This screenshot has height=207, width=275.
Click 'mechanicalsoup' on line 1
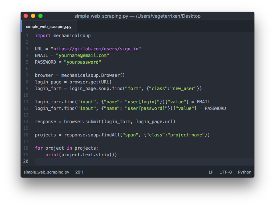[x=72, y=36]
